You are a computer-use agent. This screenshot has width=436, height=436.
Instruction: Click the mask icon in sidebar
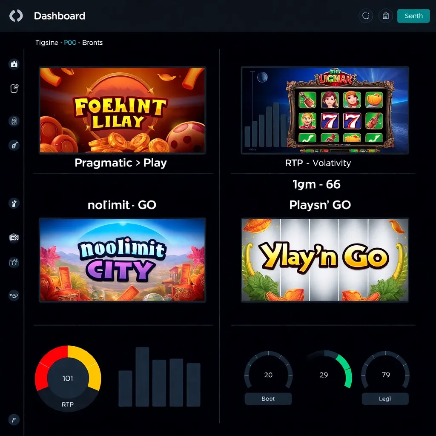14,295
